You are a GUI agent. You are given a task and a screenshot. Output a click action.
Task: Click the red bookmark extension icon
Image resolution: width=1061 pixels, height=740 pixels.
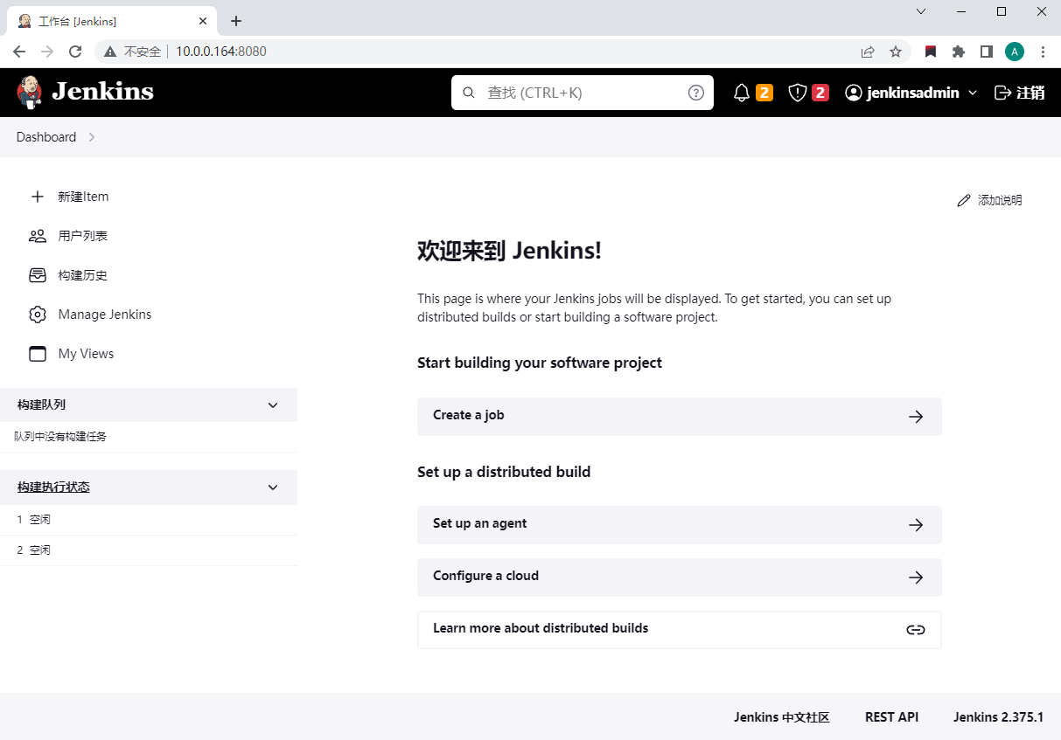931,52
